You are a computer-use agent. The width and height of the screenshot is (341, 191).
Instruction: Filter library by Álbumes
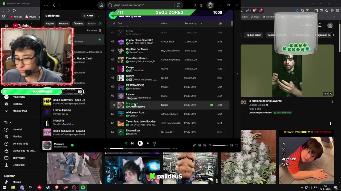point(78,24)
